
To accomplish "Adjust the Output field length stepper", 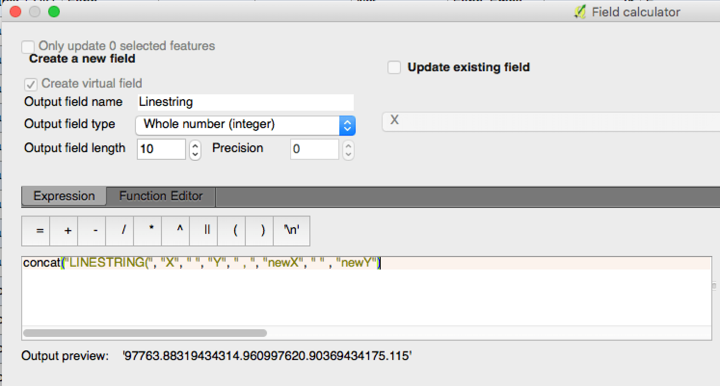I will pyautogui.click(x=195, y=149).
